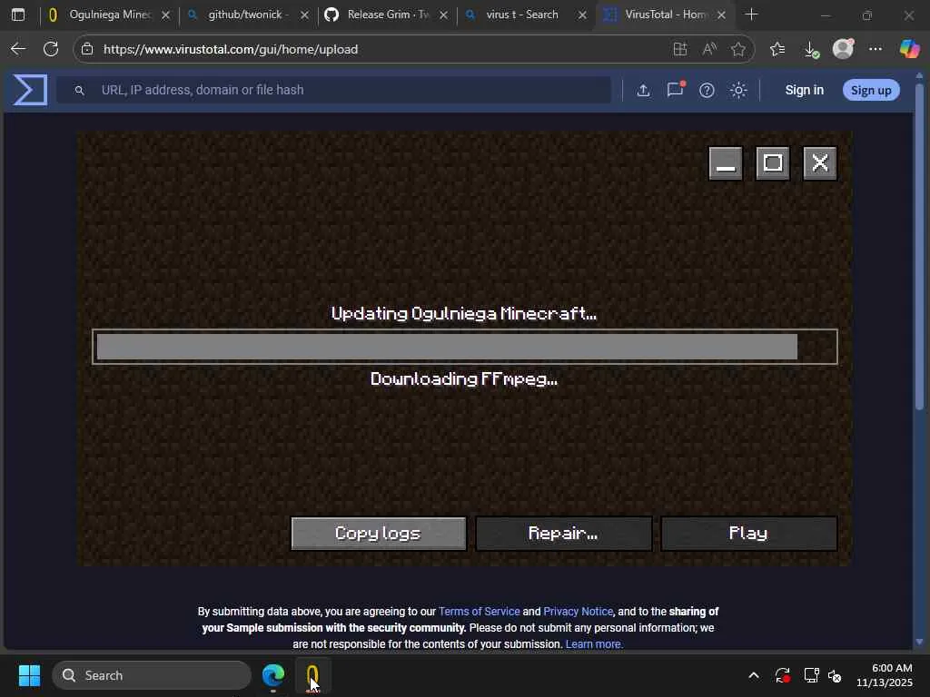Image resolution: width=930 pixels, height=697 pixels.
Task: Open the VirusTotal help question-mark icon
Action: coord(707,90)
